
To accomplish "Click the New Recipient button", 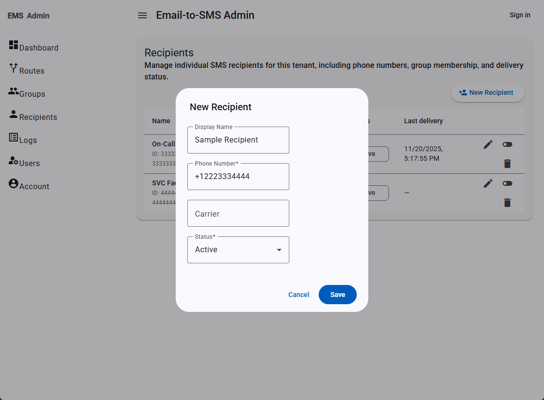I will coord(488,92).
